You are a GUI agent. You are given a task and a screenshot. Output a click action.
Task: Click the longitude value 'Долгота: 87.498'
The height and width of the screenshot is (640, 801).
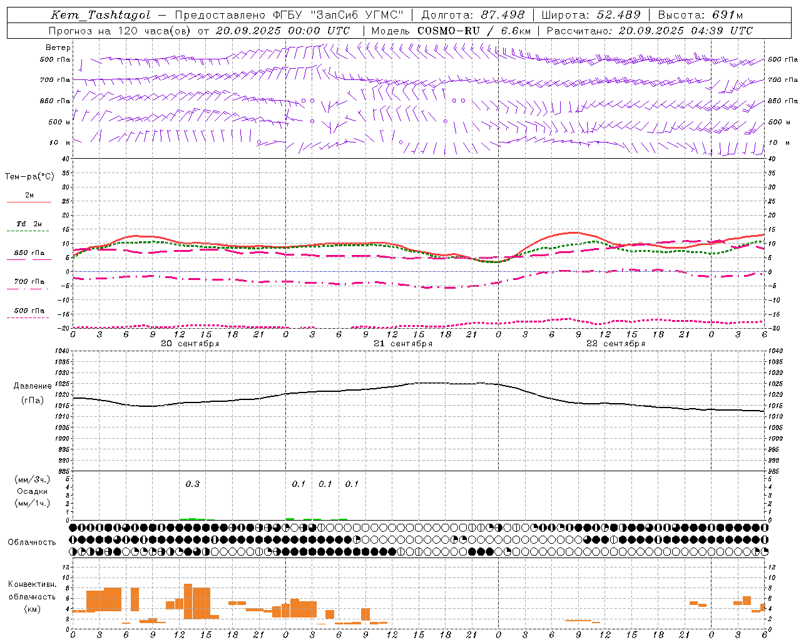(x=473, y=15)
